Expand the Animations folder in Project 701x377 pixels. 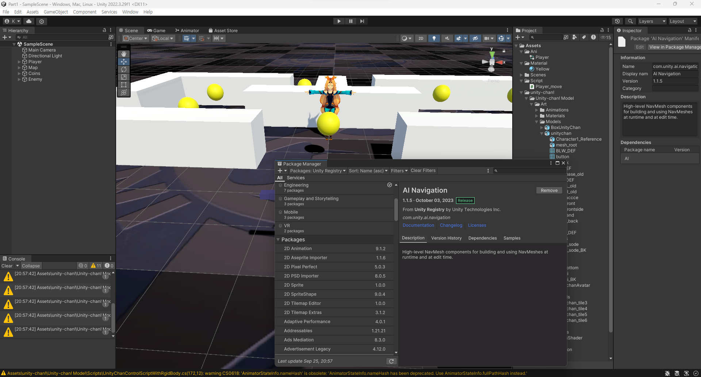point(537,110)
